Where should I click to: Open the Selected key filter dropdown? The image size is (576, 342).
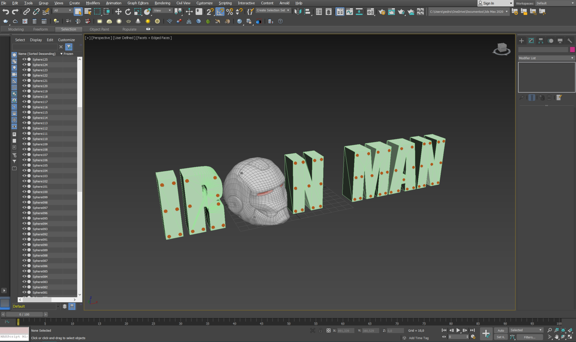526,330
